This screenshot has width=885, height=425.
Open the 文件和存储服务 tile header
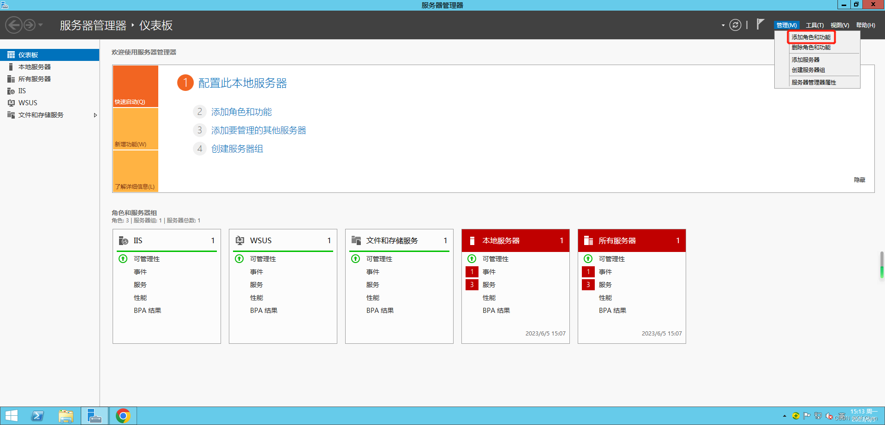pos(399,240)
